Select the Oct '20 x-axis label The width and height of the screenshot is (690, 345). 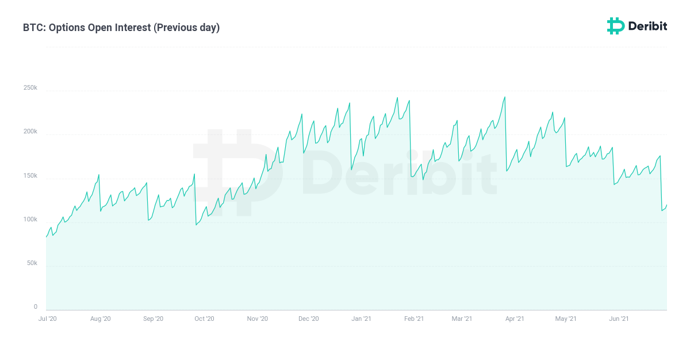coord(204,319)
